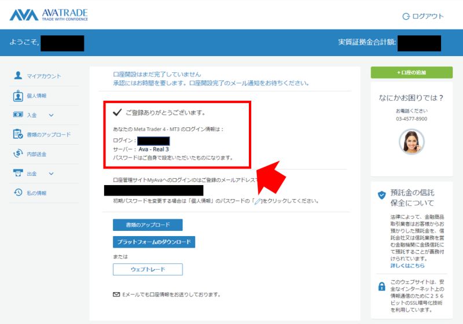Screen dimensions: 463x324
Task: Click the パスワードはご自身で設定 note
Action: [172, 158]
